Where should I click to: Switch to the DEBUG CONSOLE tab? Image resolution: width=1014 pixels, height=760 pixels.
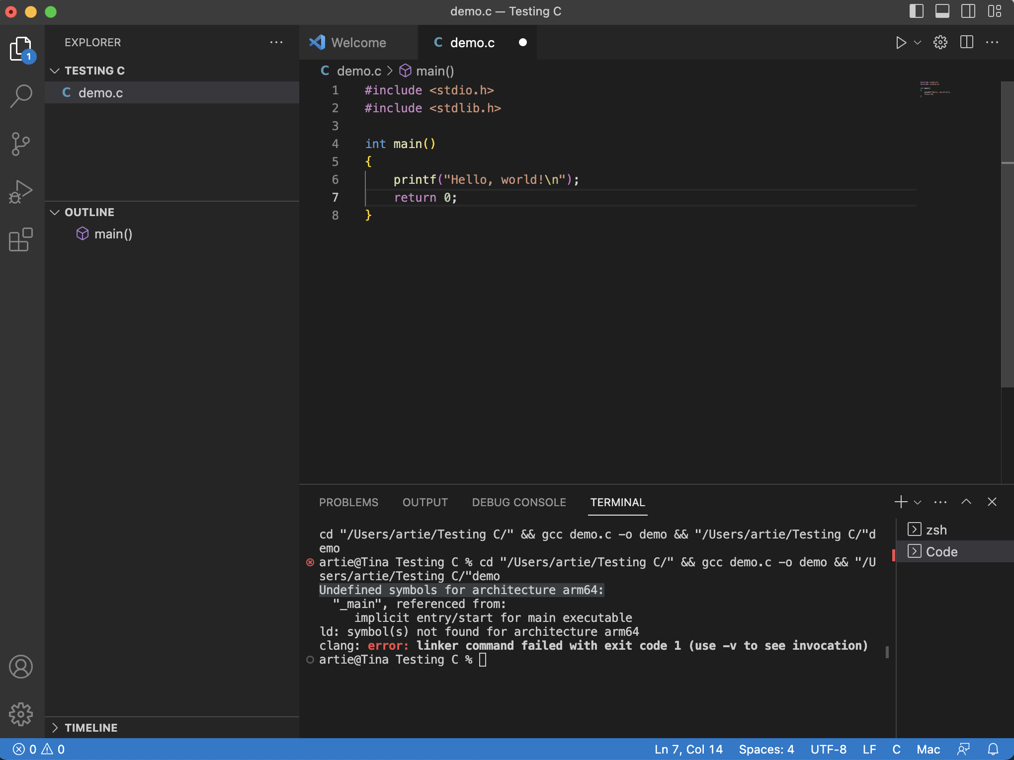coord(519,502)
